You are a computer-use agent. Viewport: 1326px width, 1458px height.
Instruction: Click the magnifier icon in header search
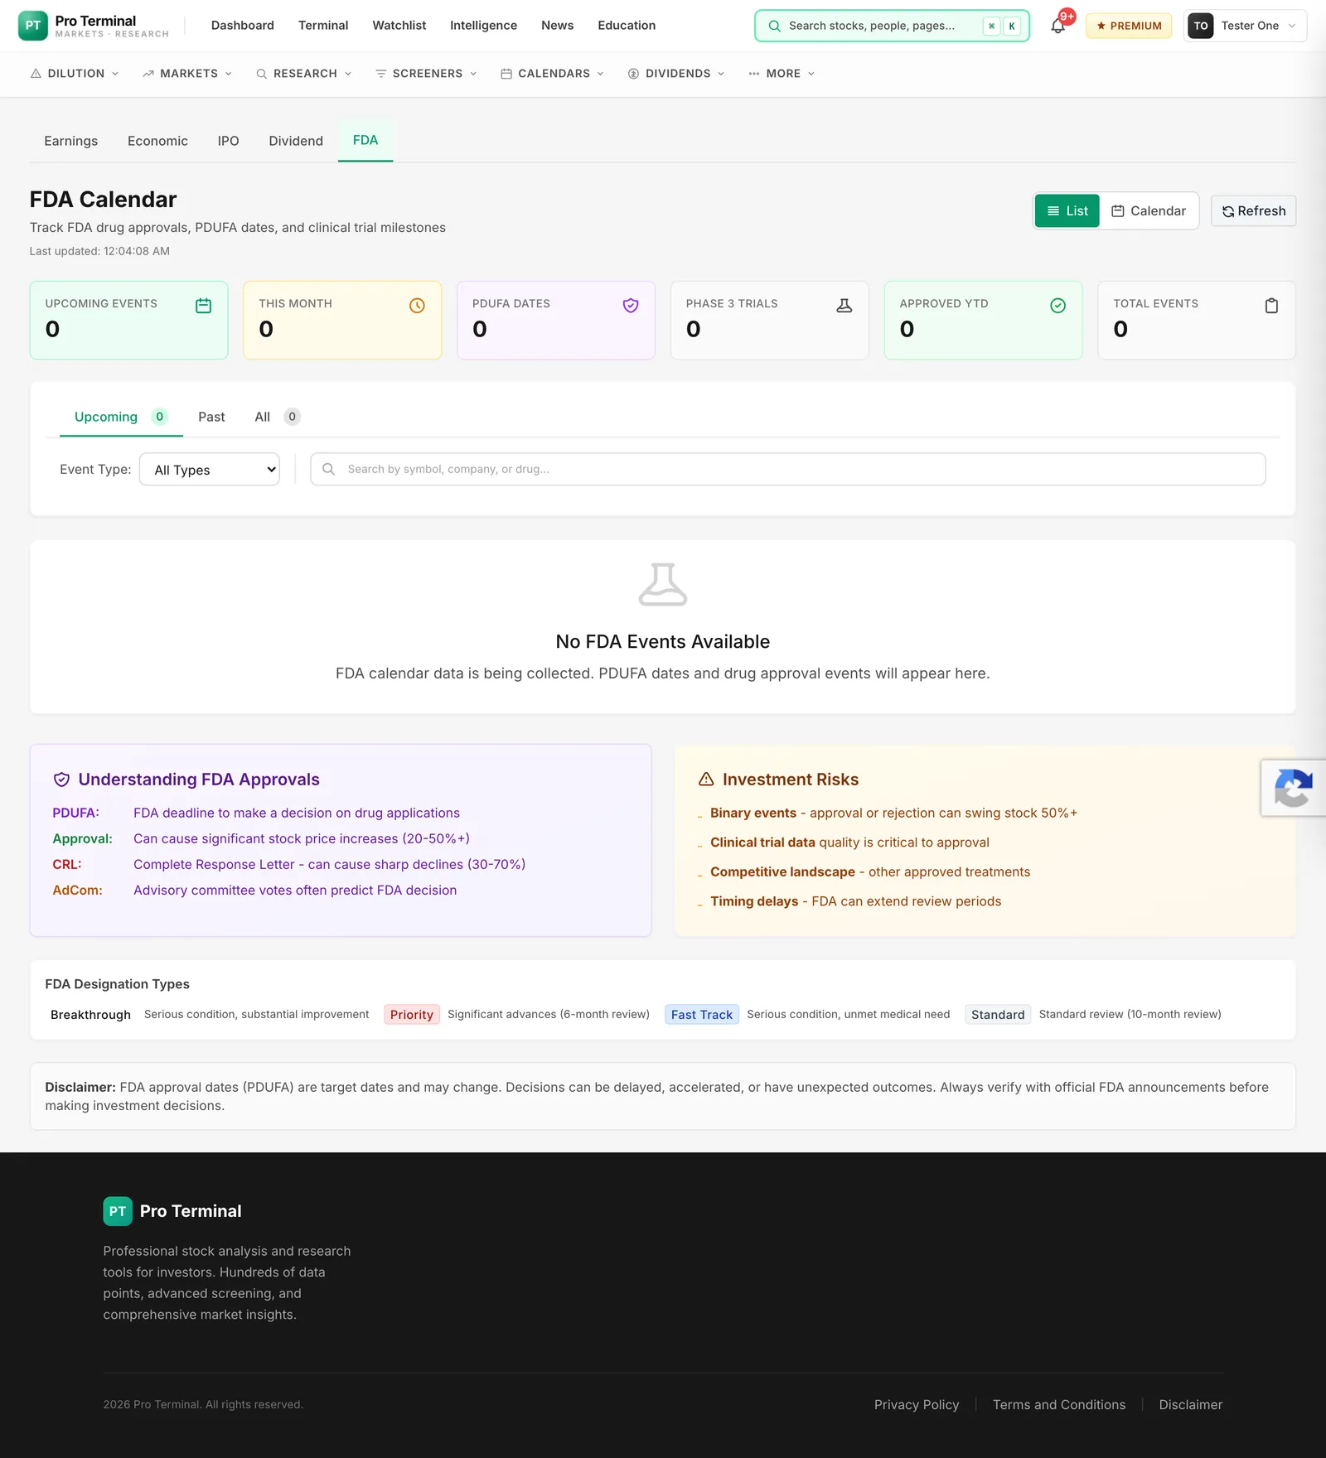tap(774, 26)
